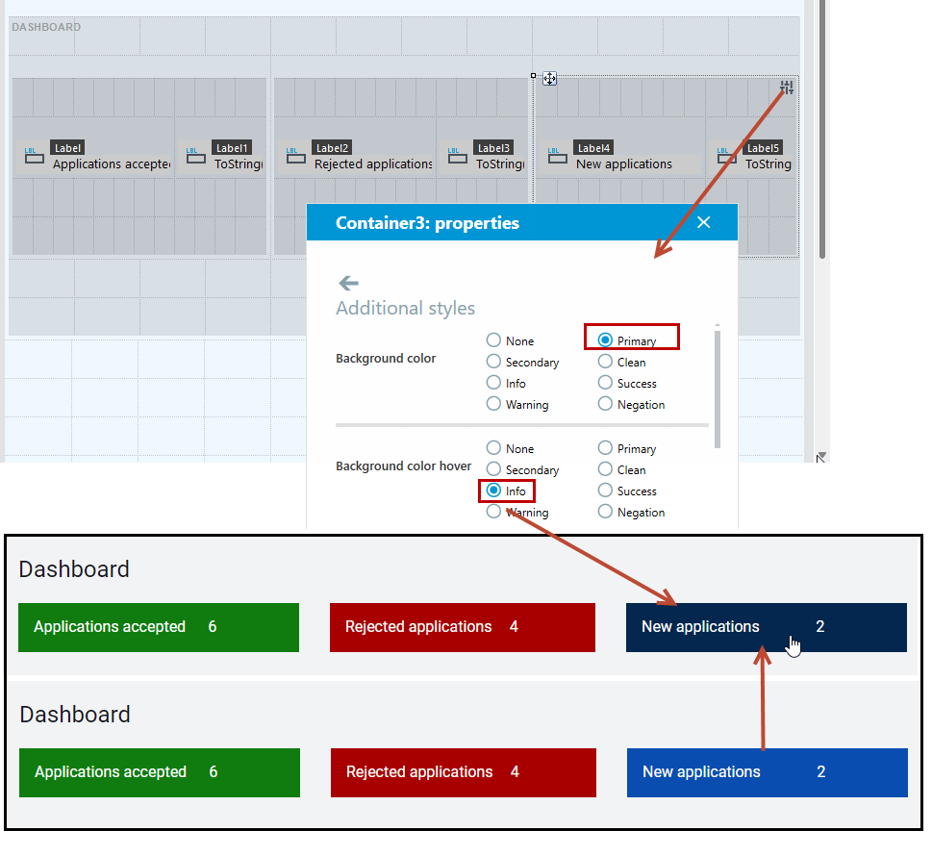Select the LBL icon beside Label5
Screen dimensions: 932x856
tap(726, 155)
